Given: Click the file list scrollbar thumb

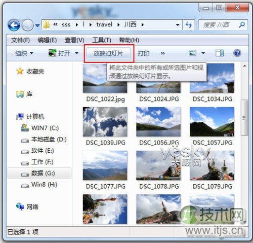Looking at the screenshot, I should [x=244, y=118].
